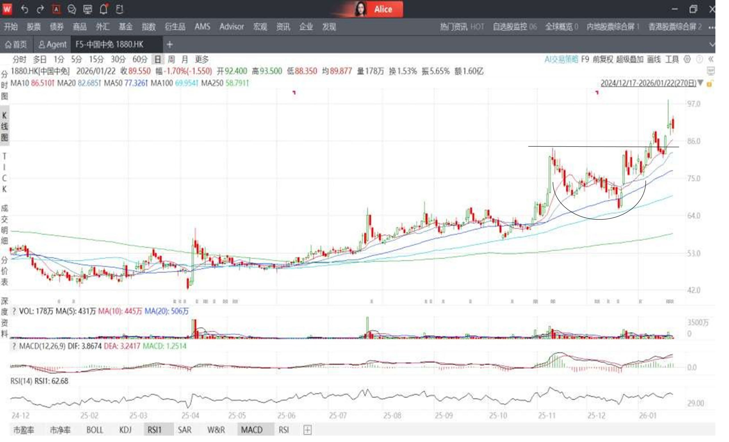Click the AI交易策略 link
729x442 pixels.
tap(561, 59)
